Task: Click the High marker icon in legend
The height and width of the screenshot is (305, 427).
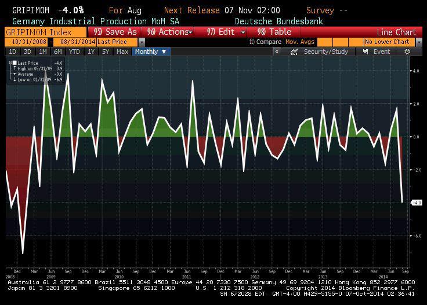Action: (13, 68)
